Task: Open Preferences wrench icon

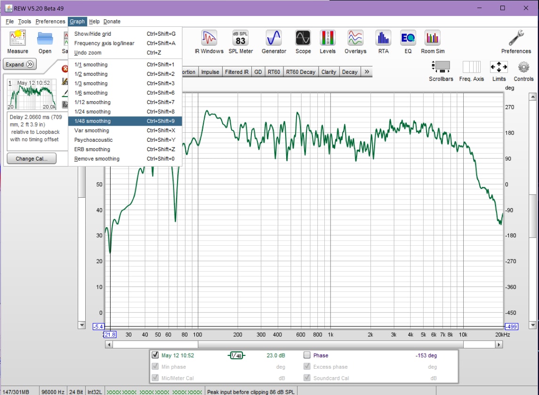Action: (516, 41)
